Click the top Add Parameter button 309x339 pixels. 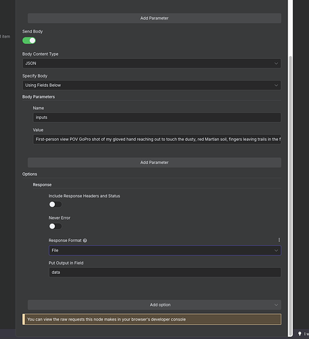tap(154, 18)
